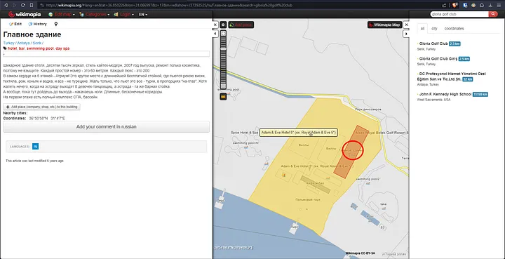Open the Antalya breadcrumb link
The image size is (505, 259).
(24, 43)
